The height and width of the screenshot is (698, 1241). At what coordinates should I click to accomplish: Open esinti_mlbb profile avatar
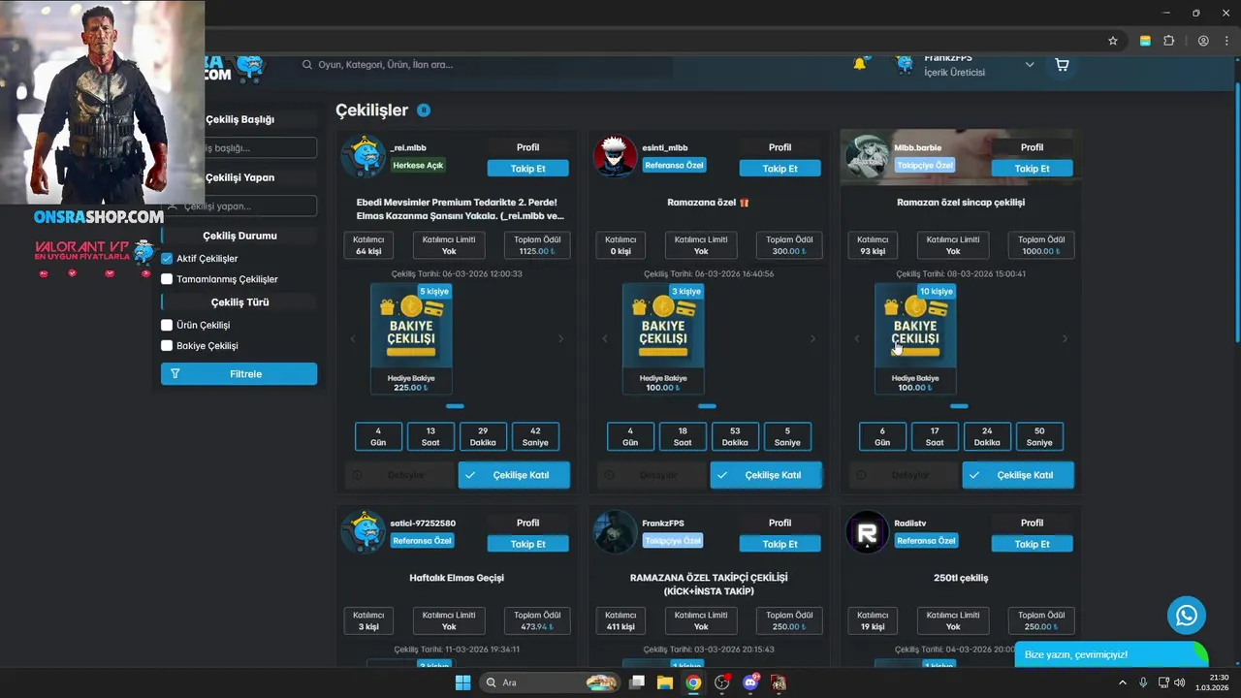616,157
